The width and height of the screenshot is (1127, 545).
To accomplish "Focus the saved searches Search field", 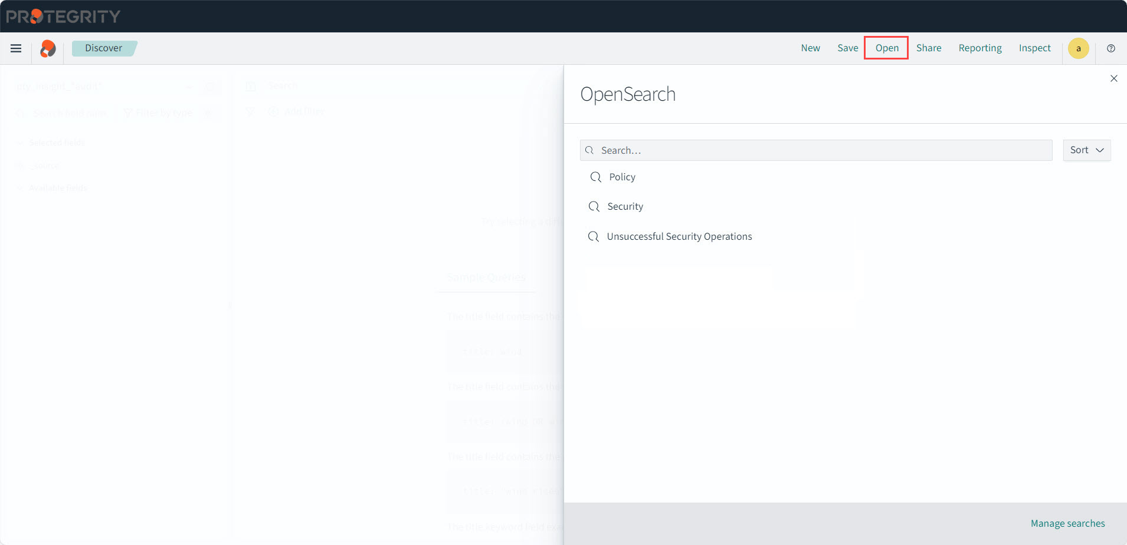I will tap(820, 150).
